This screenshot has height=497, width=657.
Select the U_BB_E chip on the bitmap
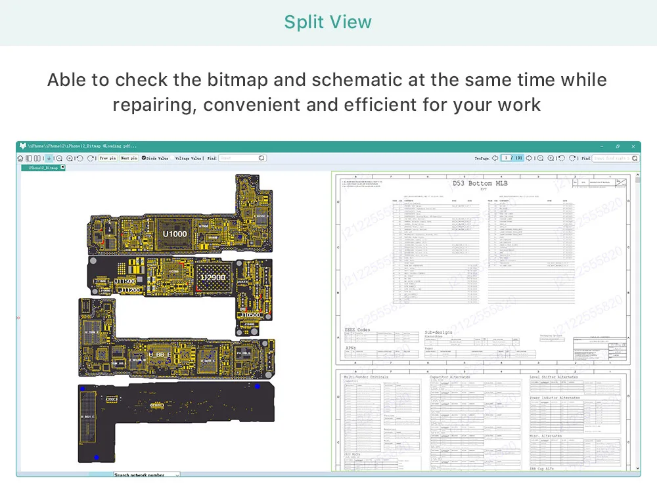pyautogui.click(x=160, y=355)
